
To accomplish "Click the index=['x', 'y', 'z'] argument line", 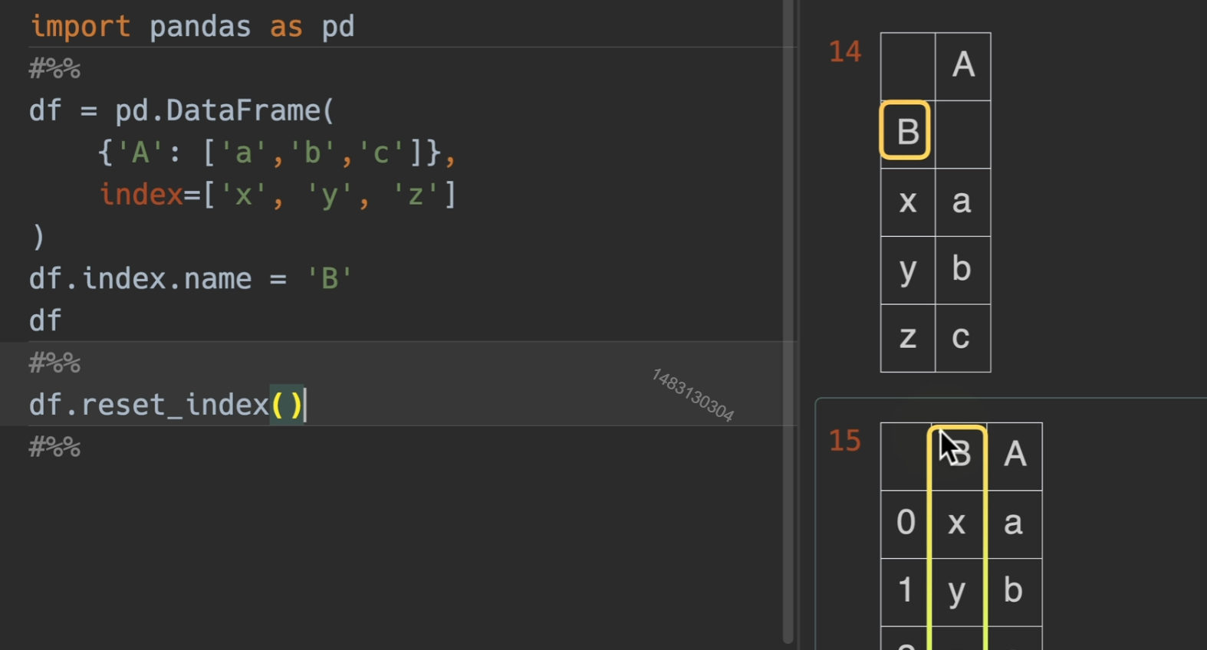I will point(278,195).
